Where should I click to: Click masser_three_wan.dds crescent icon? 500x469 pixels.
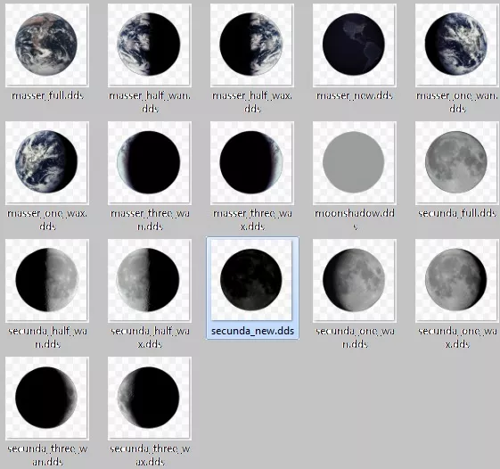(150, 162)
